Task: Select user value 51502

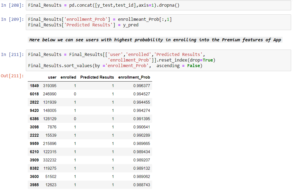Action: coord(51,177)
